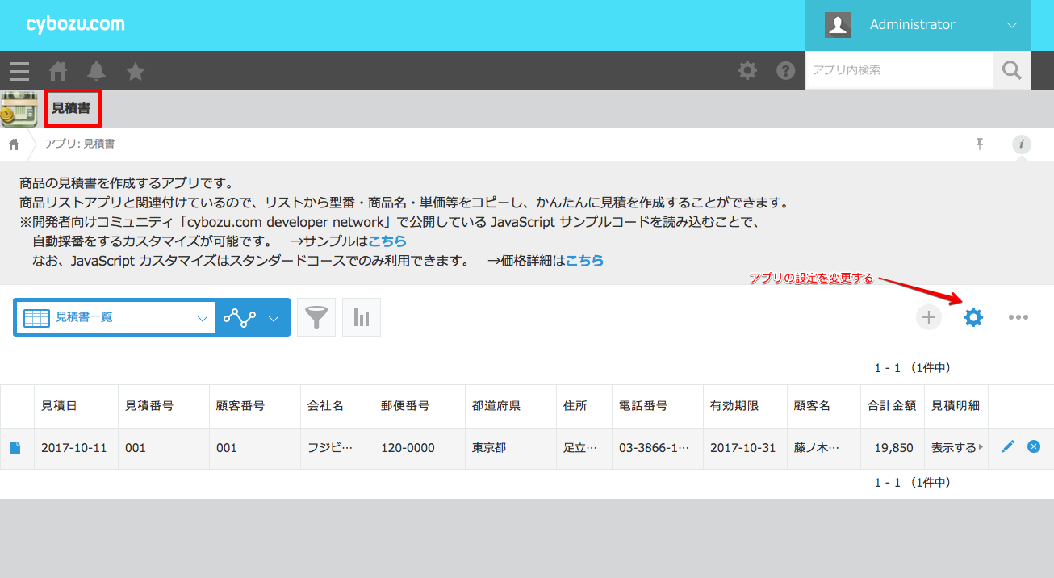The width and height of the screenshot is (1054, 578).
Task: Open bookmarks star icon
Action: 136,71
